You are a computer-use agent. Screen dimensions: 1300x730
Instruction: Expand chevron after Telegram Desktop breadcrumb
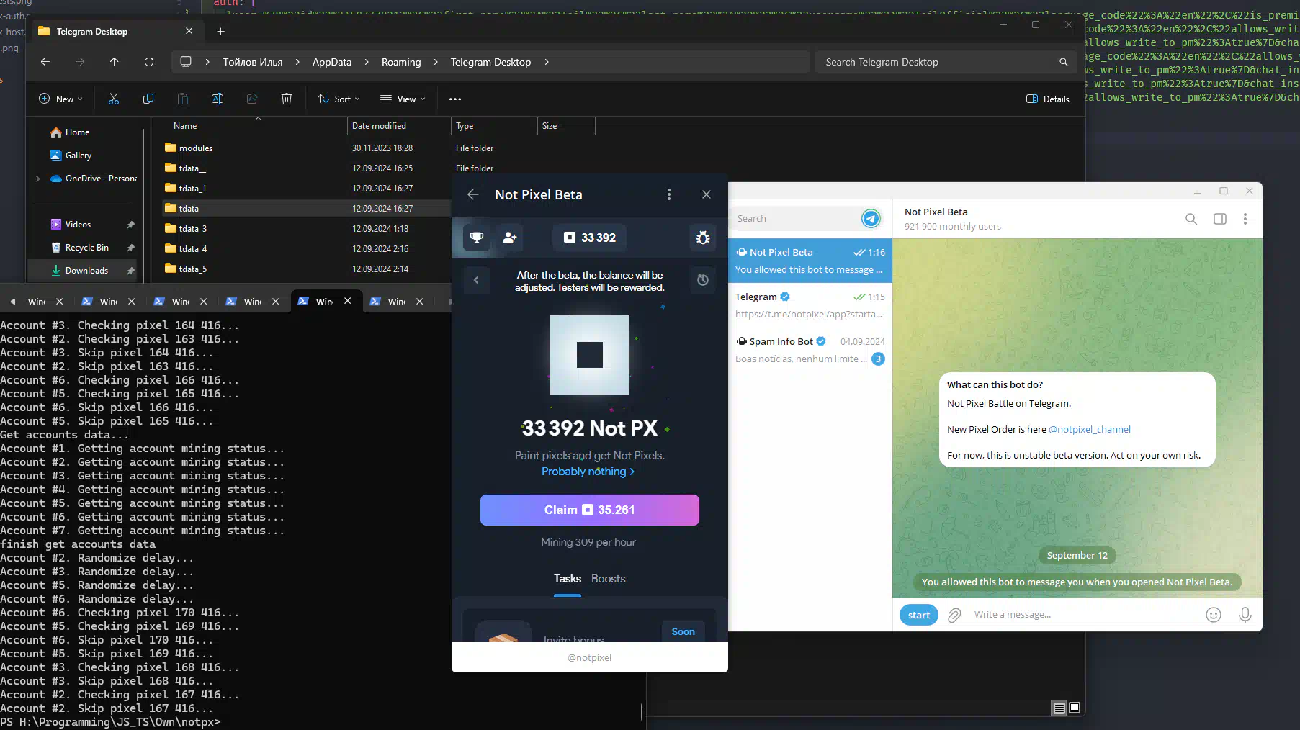[x=547, y=62]
